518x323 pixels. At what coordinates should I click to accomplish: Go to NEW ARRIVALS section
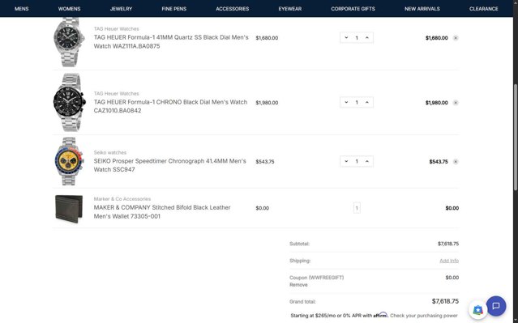tap(422, 9)
